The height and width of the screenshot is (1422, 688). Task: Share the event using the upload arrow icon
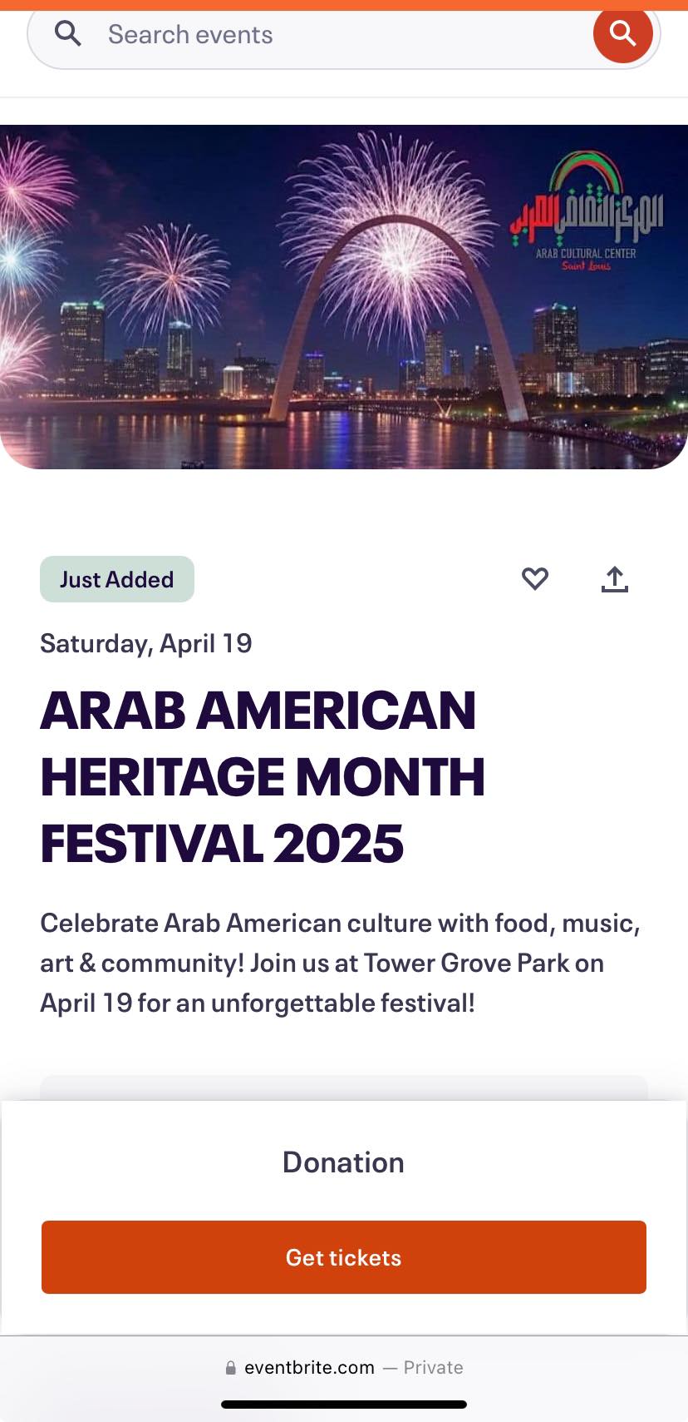click(x=615, y=579)
